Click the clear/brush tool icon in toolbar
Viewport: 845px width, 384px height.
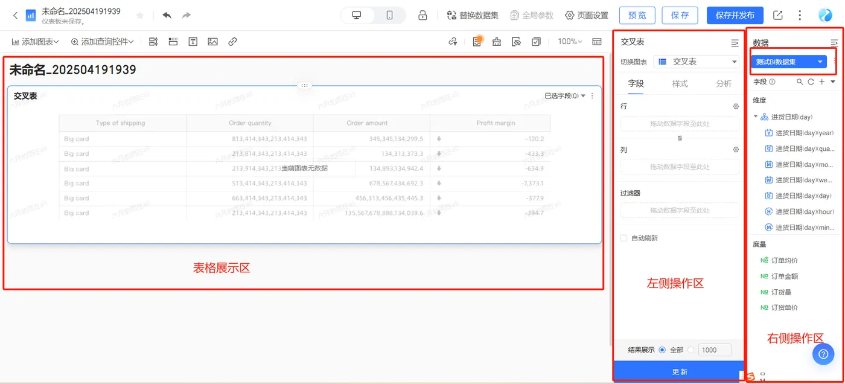coord(496,42)
